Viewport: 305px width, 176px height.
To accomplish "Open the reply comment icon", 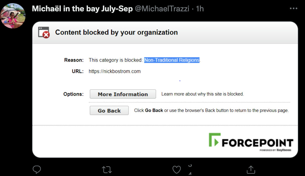I will pos(37,169).
